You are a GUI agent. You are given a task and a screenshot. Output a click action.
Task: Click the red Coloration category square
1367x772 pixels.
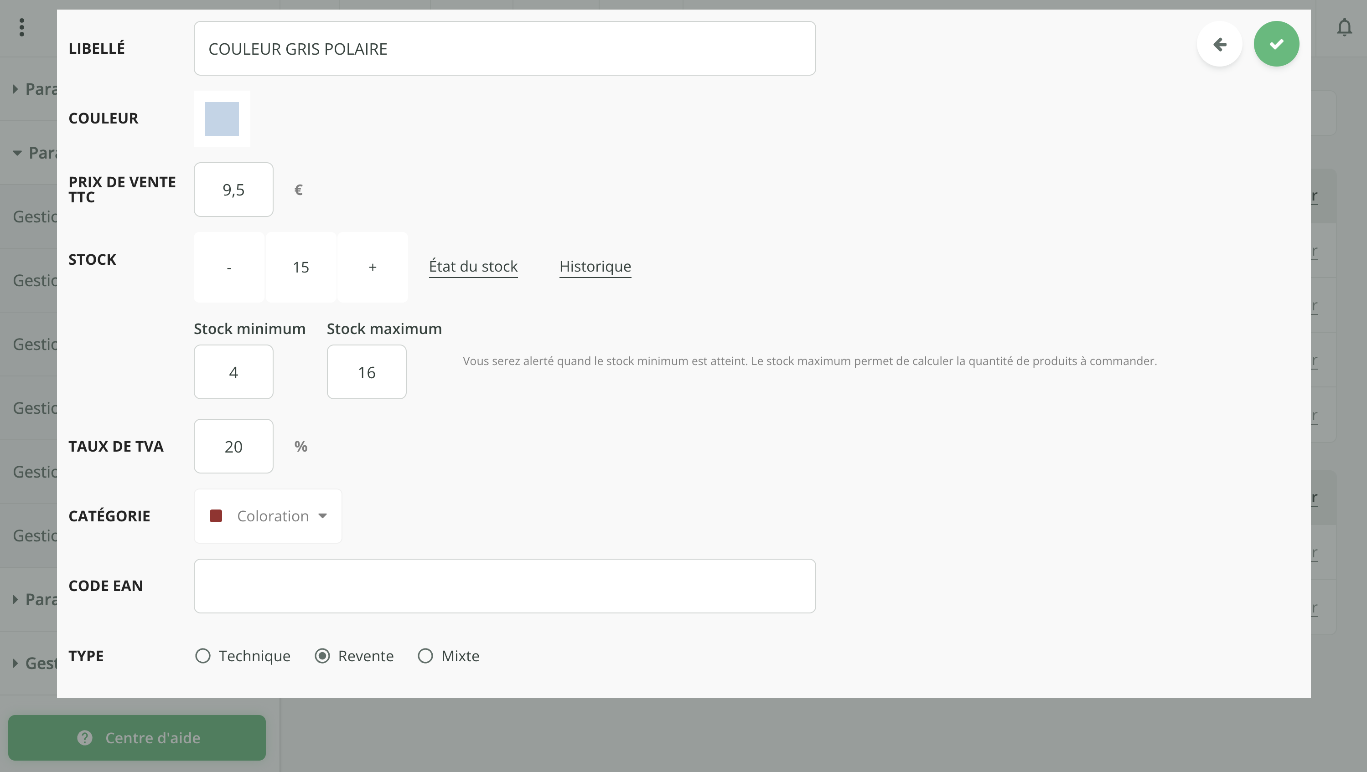point(216,516)
